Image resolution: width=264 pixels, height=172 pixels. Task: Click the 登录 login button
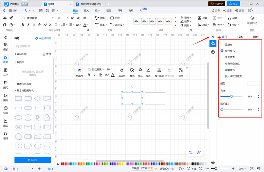coord(233,4)
